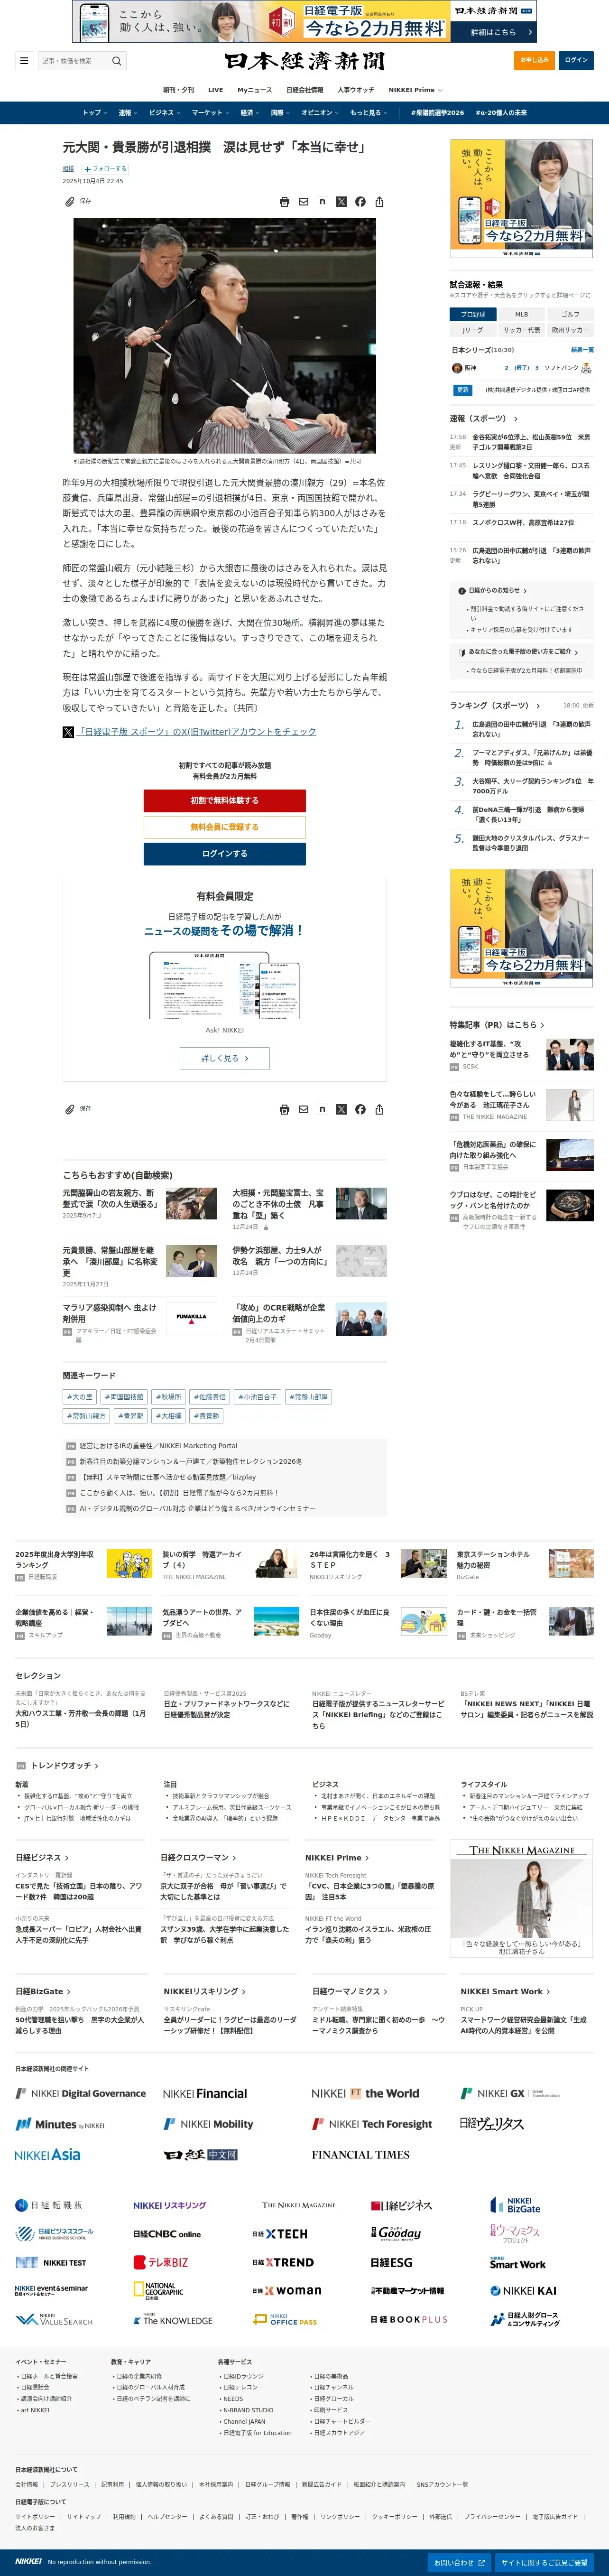This screenshot has width=609, height=2576.
Task: Open the hamburger menu icon
Action: 24,61
